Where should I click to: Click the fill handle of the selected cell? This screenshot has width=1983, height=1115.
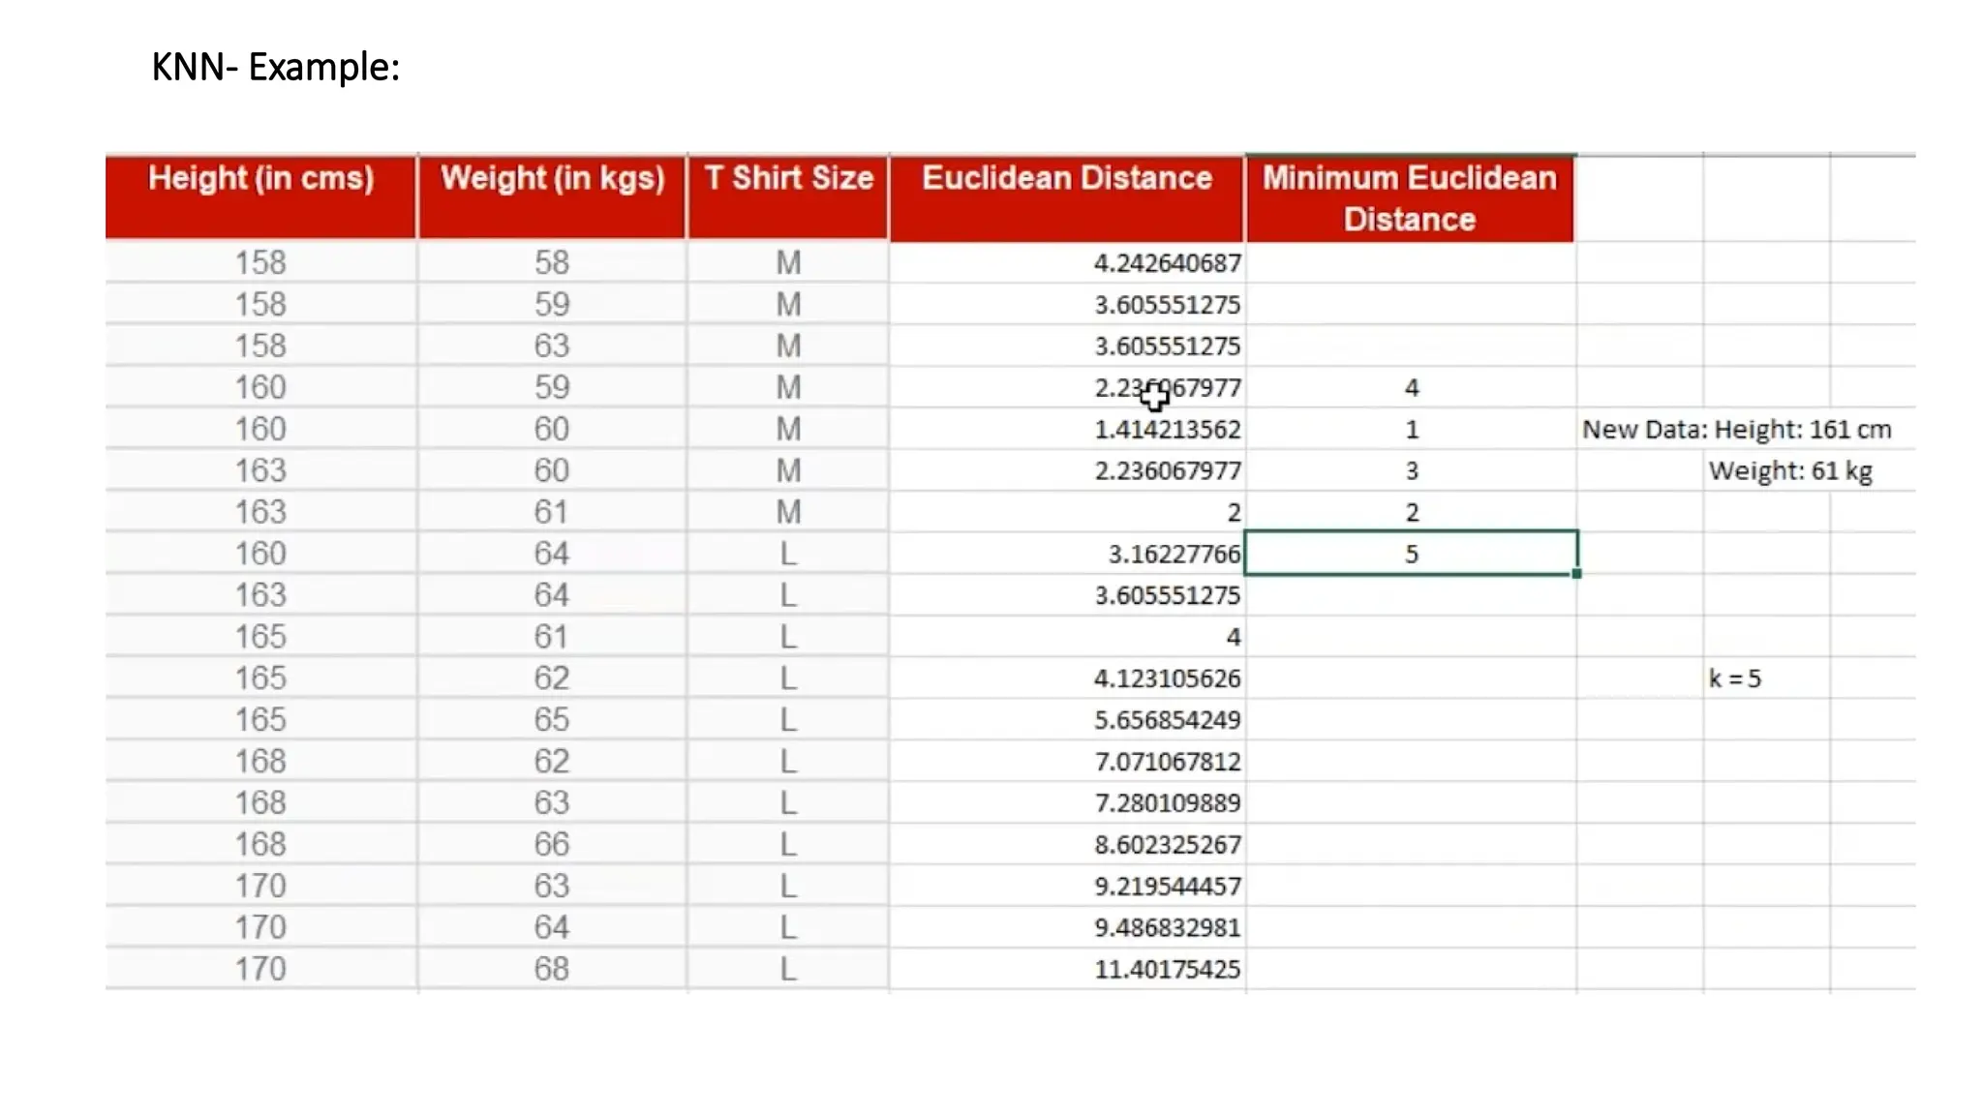1576,574
